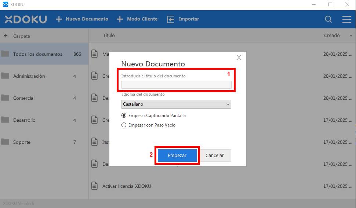The image size is (356, 208).
Task: Click the Empezar button
Action: click(177, 156)
